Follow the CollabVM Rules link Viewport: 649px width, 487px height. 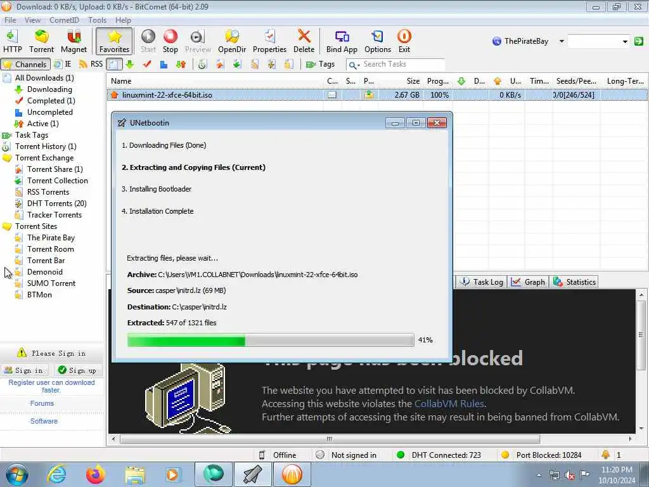pyautogui.click(x=450, y=404)
